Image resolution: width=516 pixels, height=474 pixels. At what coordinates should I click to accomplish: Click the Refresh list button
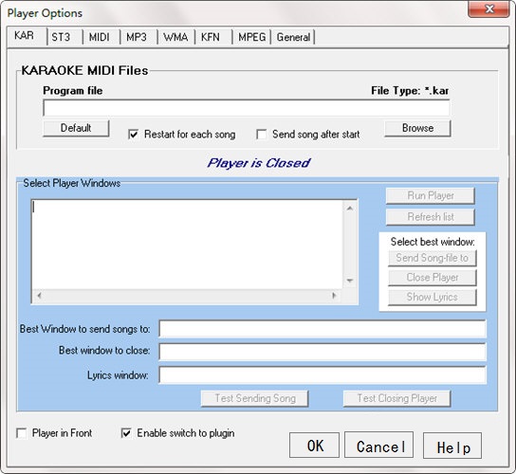pyautogui.click(x=430, y=217)
